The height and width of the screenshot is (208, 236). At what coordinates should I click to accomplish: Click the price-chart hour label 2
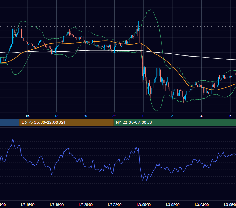[x=172, y=116]
